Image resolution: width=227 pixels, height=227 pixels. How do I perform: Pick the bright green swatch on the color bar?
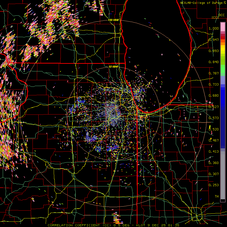pyautogui.click(x=223, y=69)
